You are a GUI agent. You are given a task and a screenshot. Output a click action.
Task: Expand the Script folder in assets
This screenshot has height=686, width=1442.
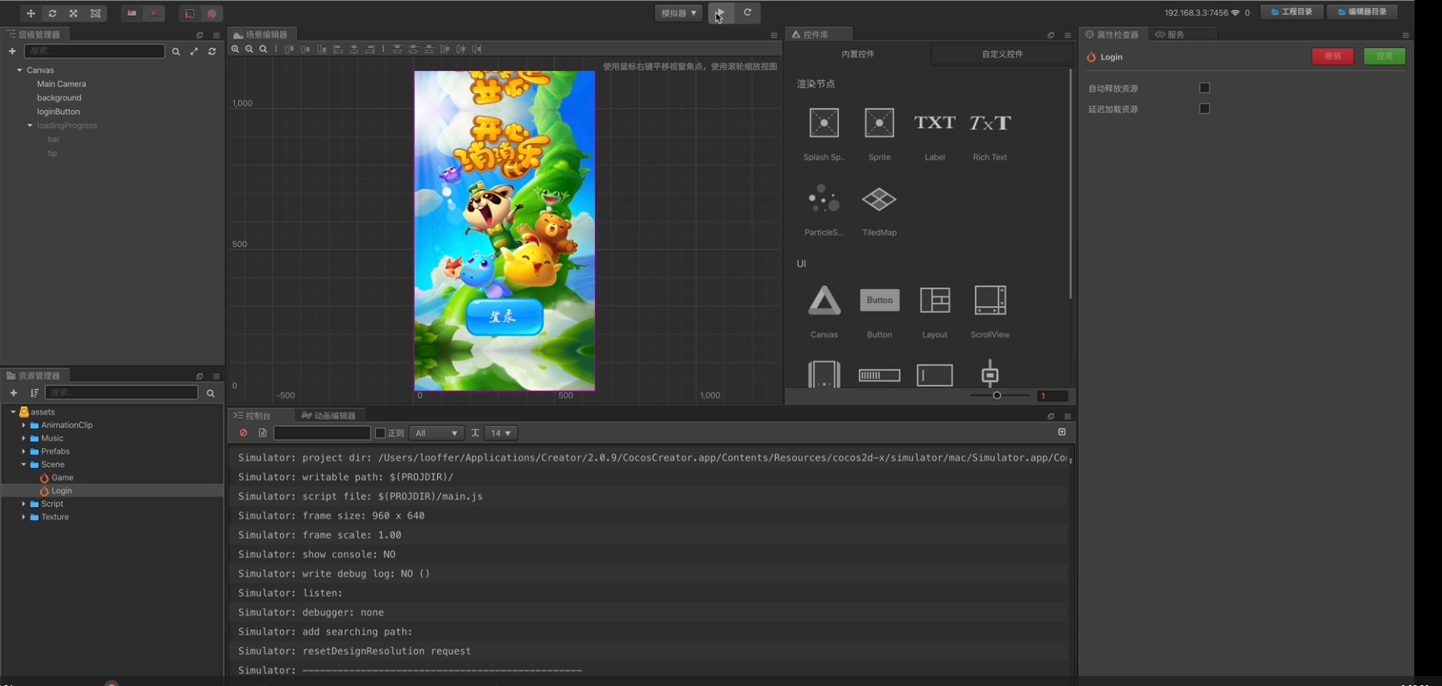tap(24, 504)
